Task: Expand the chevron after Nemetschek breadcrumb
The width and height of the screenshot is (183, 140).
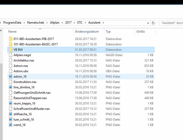Action: point(47,23)
